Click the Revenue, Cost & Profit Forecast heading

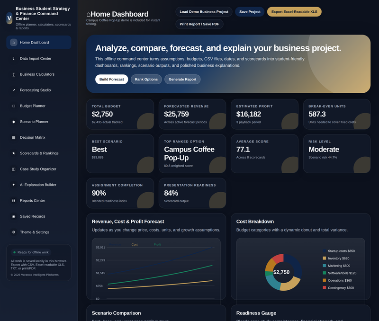coord(128,222)
